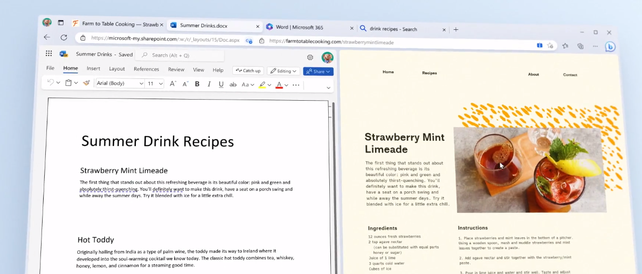Click the blue Share button

point(318,71)
